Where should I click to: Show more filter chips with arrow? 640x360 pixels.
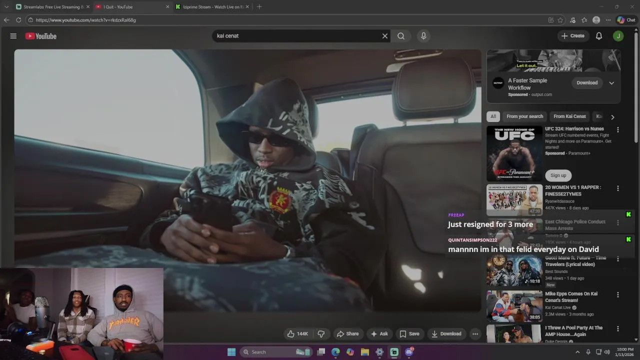[x=612, y=117]
